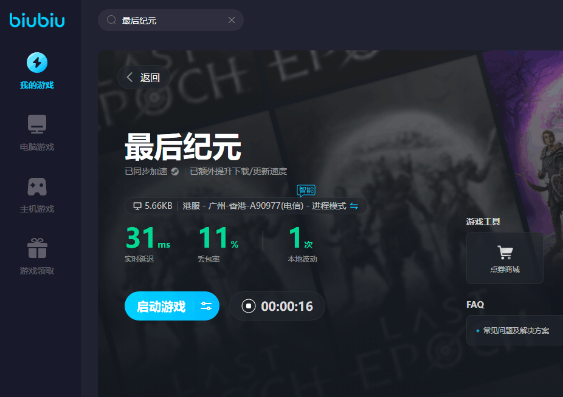Open launch settings sliders beside 启动游戏
563x397 pixels.
pos(206,306)
